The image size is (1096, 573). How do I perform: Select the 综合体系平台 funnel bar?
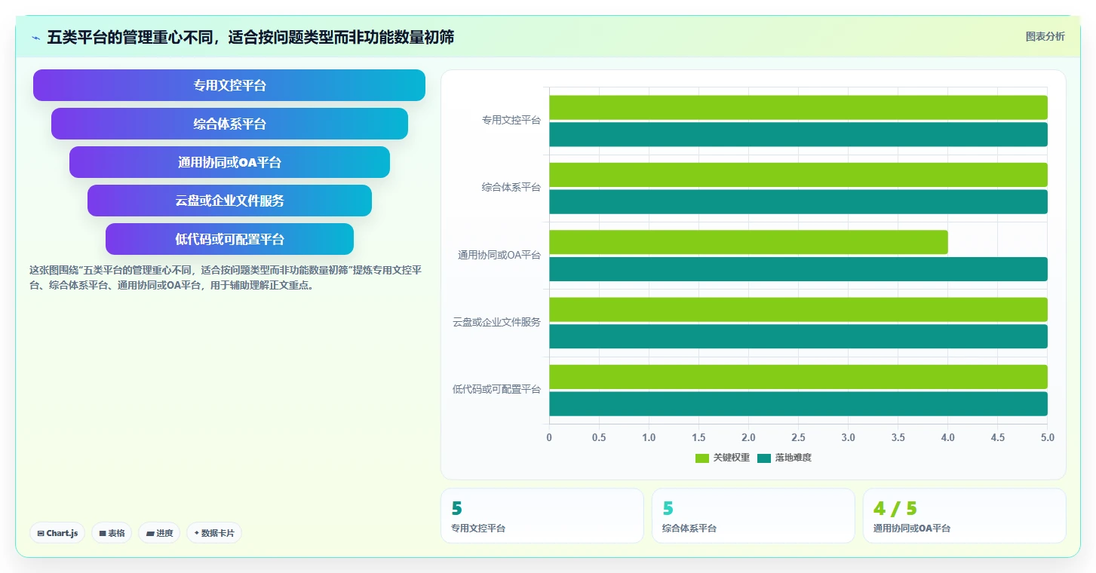pyautogui.click(x=229, y=124)
